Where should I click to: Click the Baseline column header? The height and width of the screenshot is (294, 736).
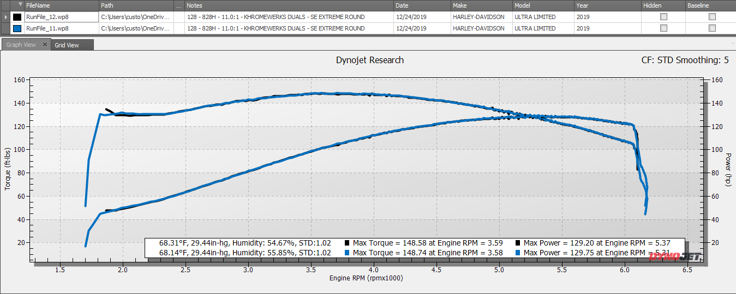click(x=711, y=5)
